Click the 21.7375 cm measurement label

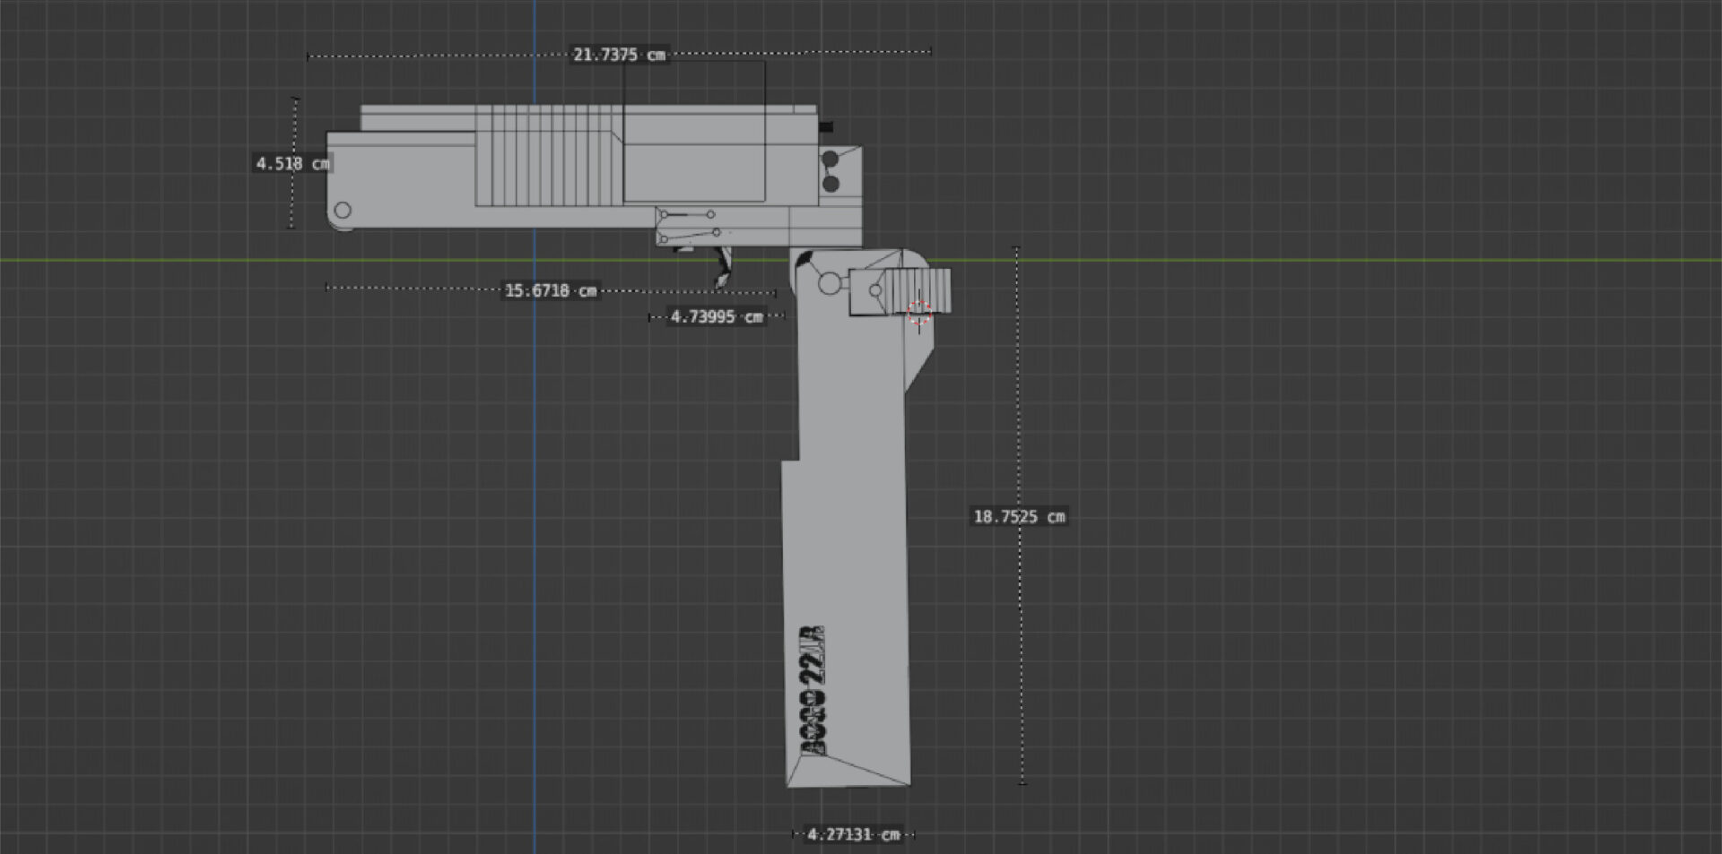coord(619,55)
